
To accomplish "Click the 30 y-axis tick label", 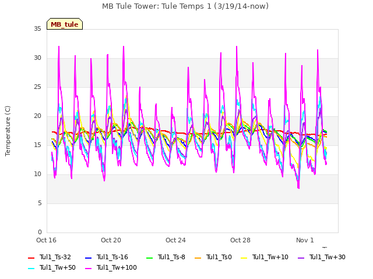I will click(x=37, y=58).
